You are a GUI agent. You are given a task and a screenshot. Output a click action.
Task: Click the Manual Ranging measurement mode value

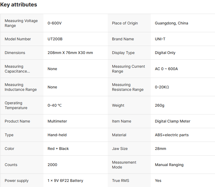click(169, 165)
